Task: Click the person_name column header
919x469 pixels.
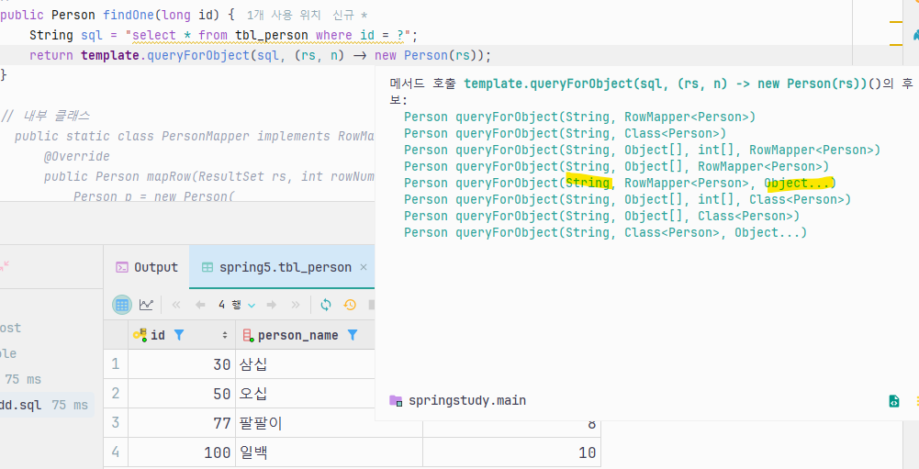Action: point(305,335)
